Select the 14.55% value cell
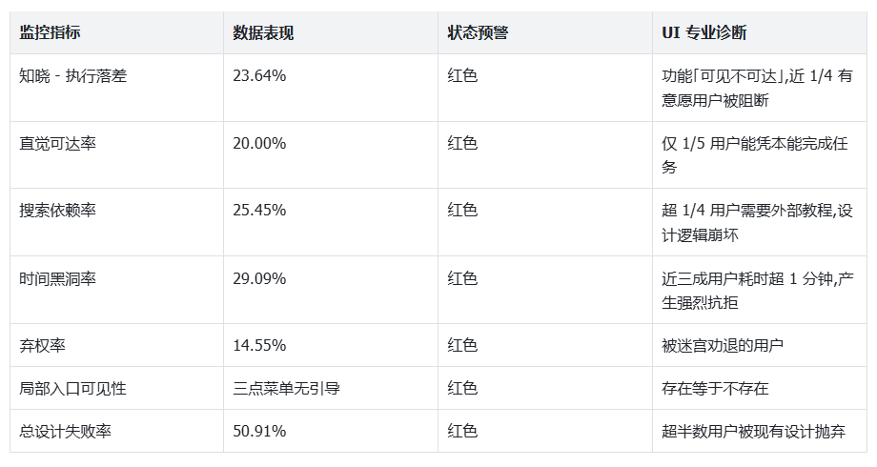Viewport: 877px width, 467px height. point(259,346)
